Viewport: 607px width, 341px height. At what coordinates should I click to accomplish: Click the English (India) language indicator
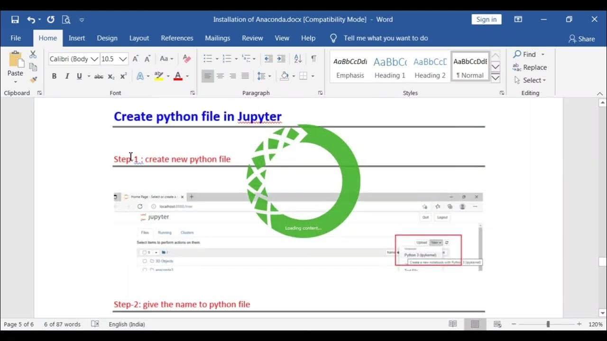point(127,324)
